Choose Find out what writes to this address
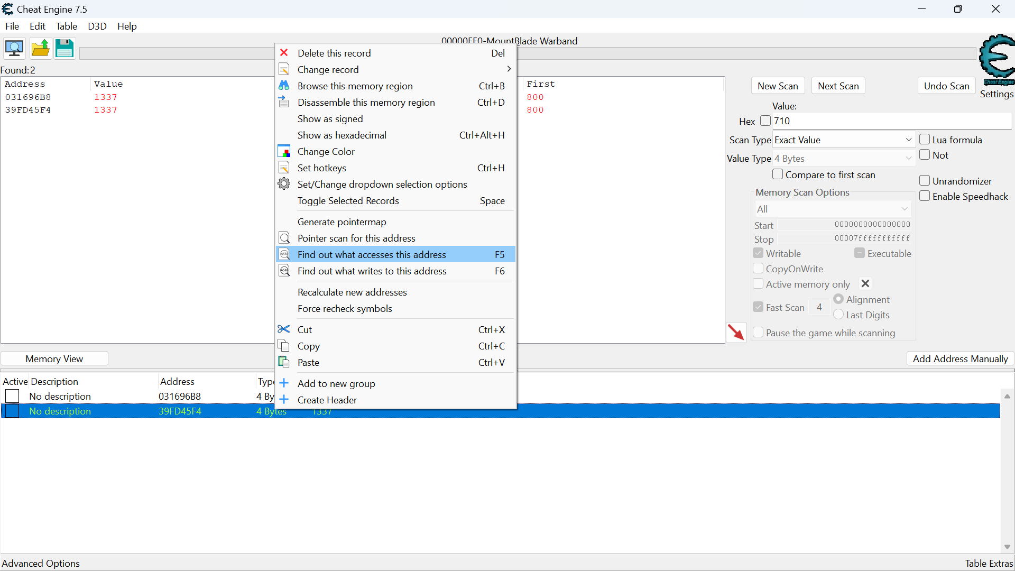1015x571 pixels. 372,271
